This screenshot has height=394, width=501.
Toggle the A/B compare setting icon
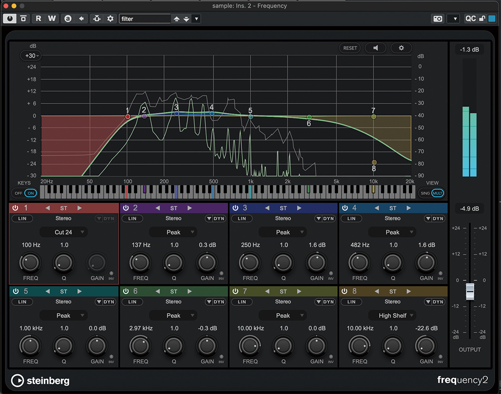tap(68, 19)
